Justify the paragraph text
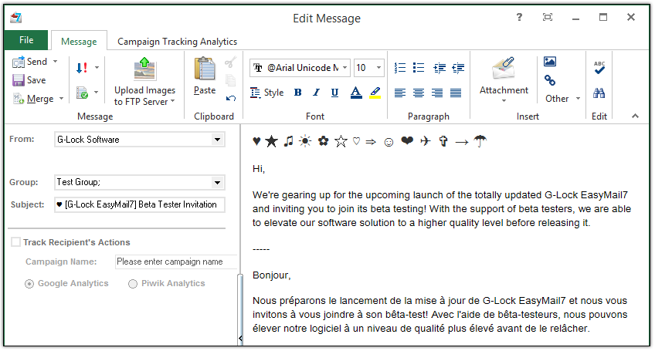Image resolution: width=655 pixels, height=351 pixels. point(455,93)
